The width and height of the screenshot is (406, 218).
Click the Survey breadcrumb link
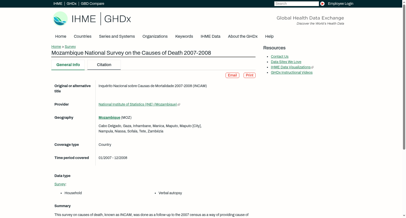(x=70, y=47)
